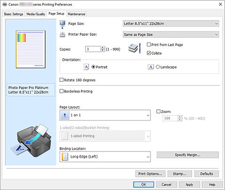This screenshot has width=225, height=190.
Task: Enable Print from Last Page
Action: pos(149,45)
